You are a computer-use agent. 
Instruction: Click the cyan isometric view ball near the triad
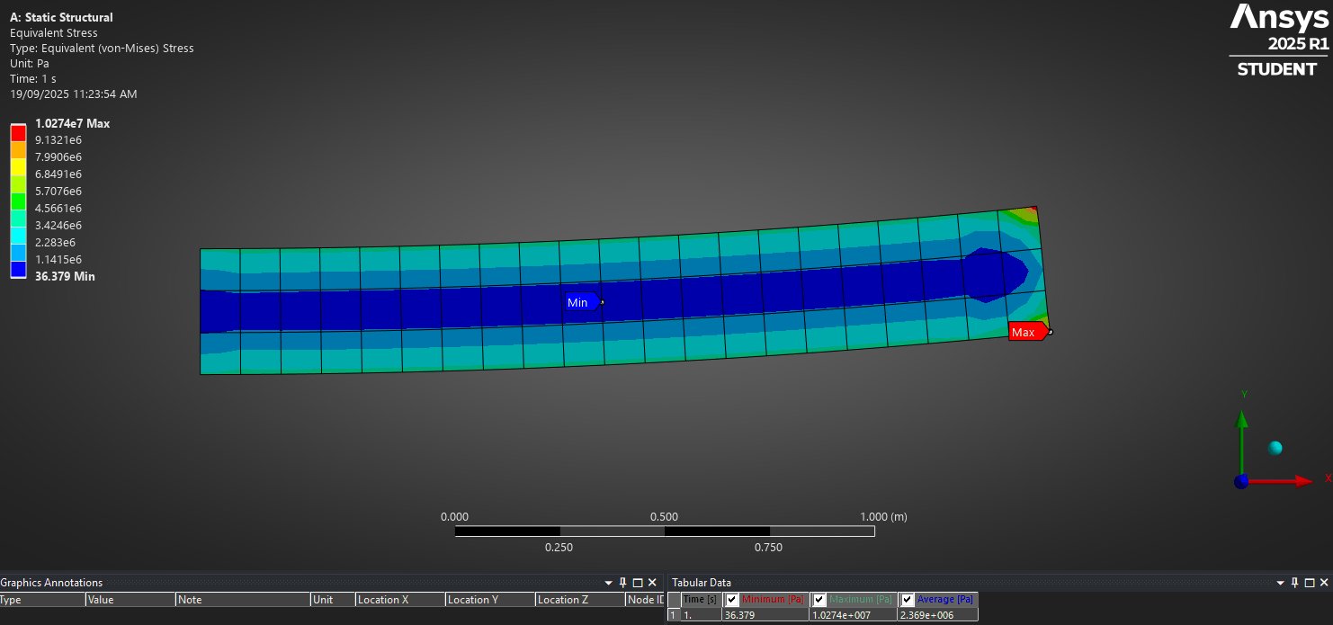pyautogui.click(x=1275, y=448)
